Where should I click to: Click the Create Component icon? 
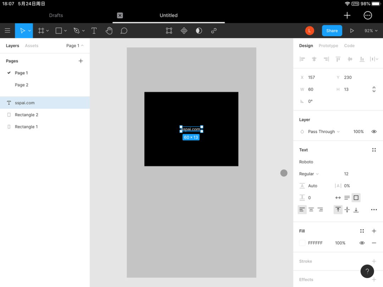[184, 31]
